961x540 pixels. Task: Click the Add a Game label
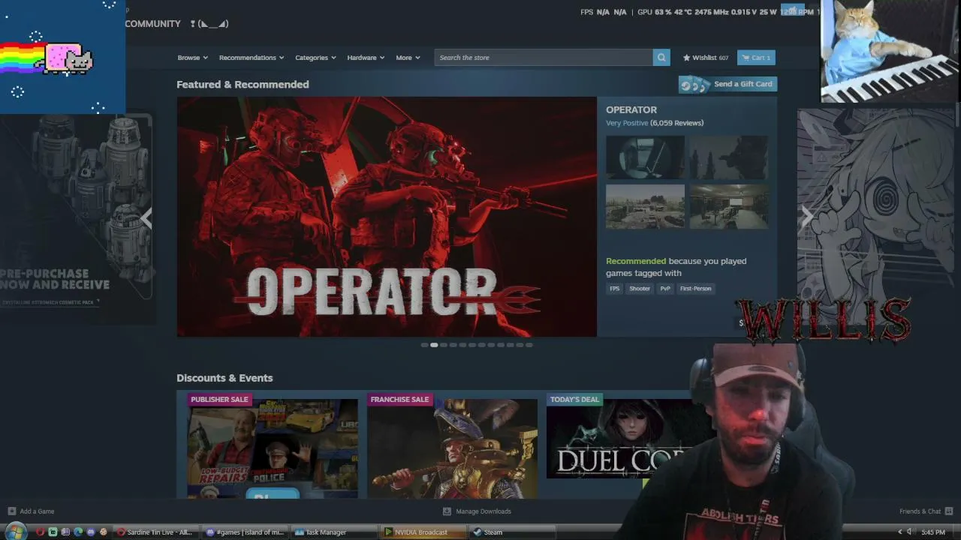click(x=37, y=511)
